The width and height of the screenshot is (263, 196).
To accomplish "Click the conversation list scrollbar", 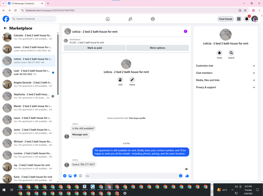I will pyautogui.click(x=58, y=64).
